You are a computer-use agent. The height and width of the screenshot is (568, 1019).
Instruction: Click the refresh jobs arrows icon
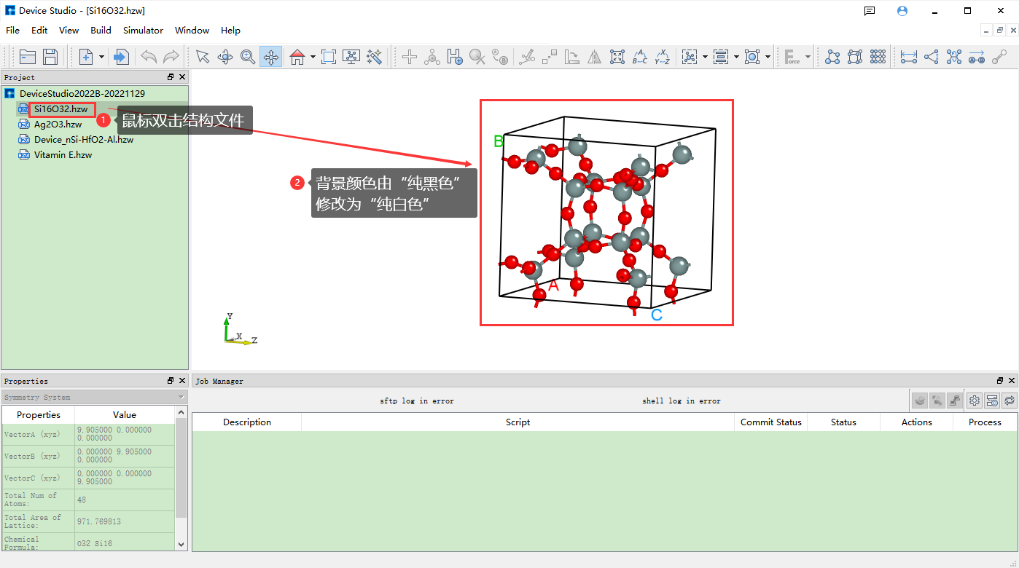click(x=1009, y=400)
